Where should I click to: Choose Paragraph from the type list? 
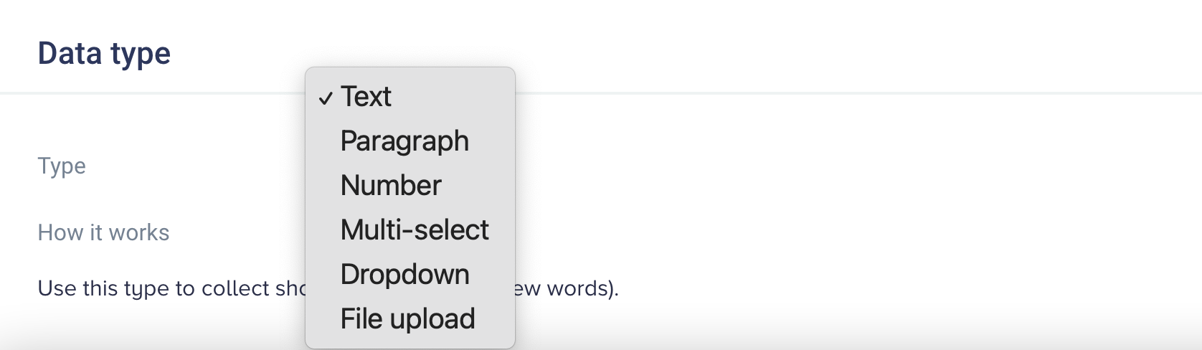click(x=404, y=141)
